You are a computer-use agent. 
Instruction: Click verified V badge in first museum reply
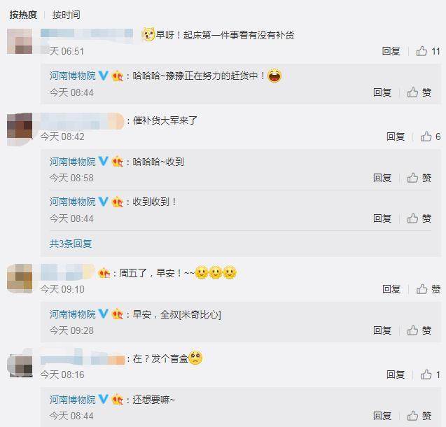[x=103, y=76]
